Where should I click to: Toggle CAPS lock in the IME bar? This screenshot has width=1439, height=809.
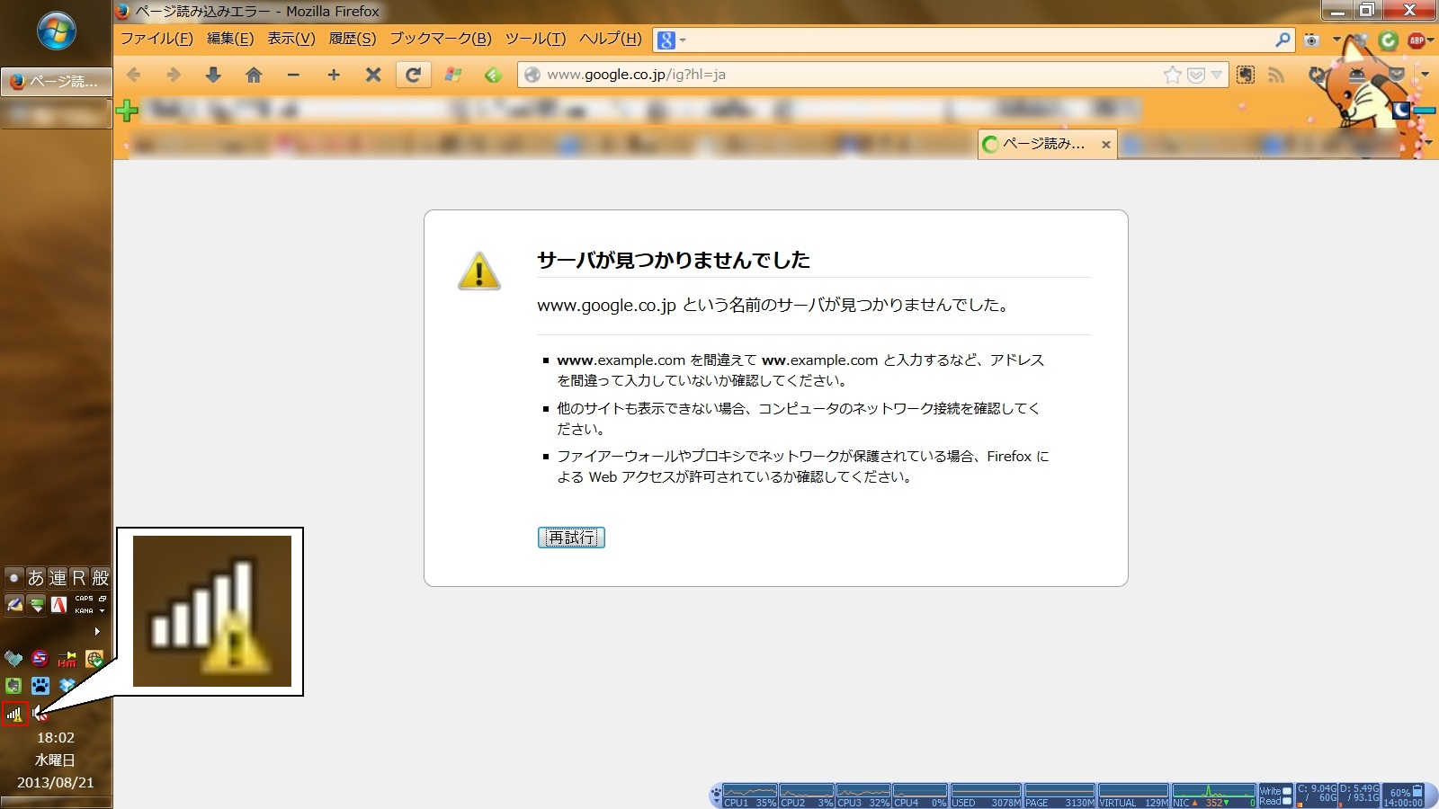[84, 598]
